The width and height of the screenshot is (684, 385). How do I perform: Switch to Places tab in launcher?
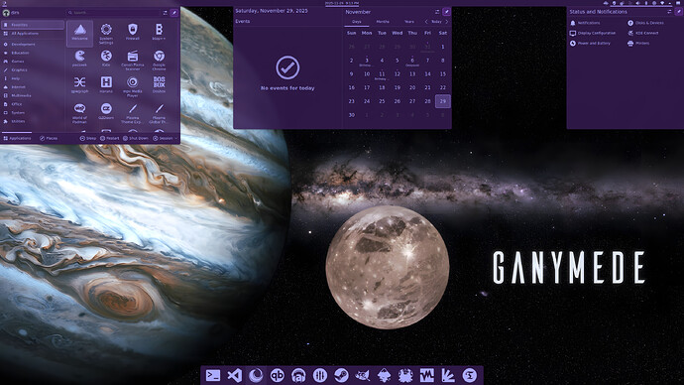[49, 138]
